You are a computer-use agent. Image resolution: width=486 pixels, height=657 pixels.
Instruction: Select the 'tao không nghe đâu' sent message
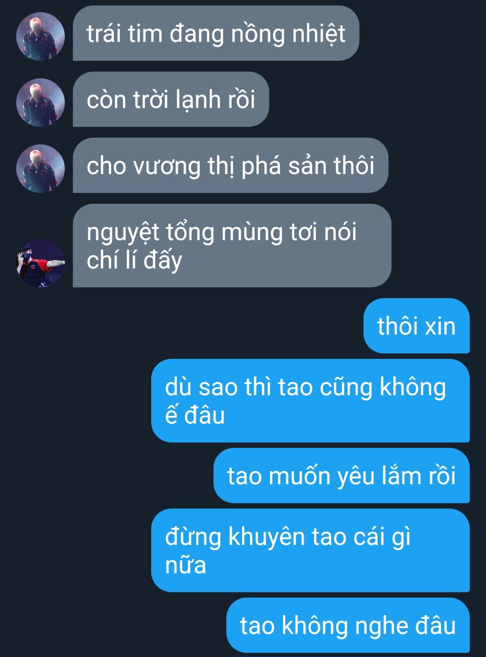pos(348,625)
